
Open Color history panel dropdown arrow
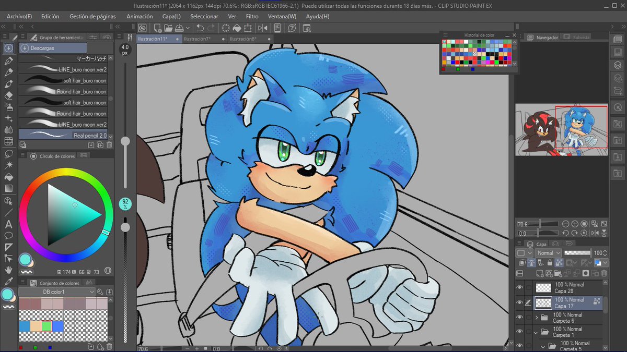(513, 63)
